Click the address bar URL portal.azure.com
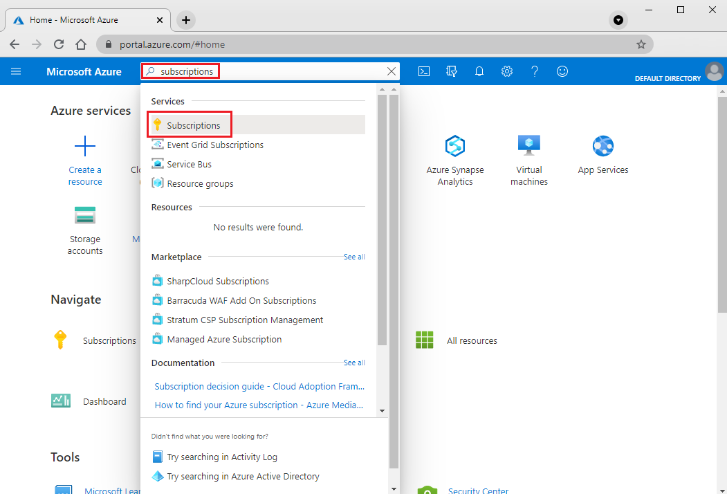Screen dimensions: 727x494 coord(172,44)
